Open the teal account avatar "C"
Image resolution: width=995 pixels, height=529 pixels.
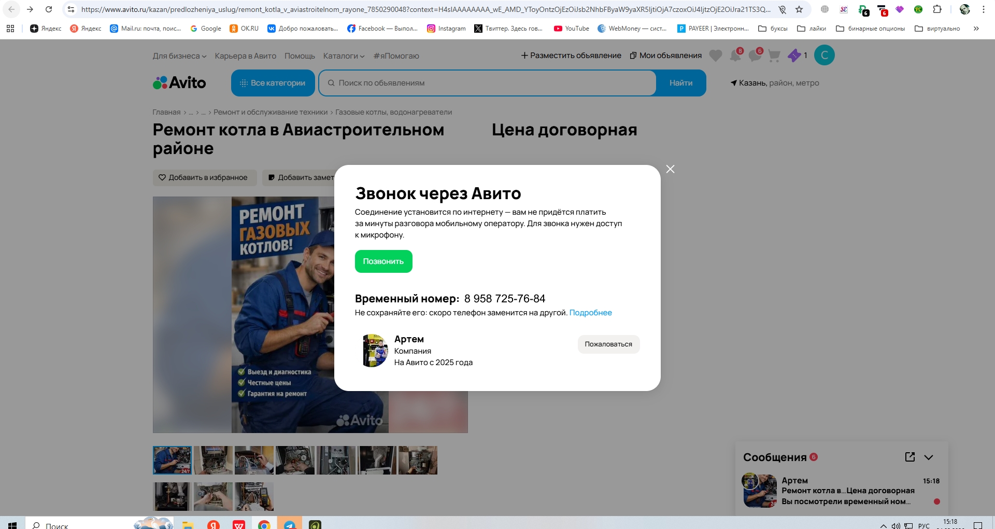pos(825,55)
